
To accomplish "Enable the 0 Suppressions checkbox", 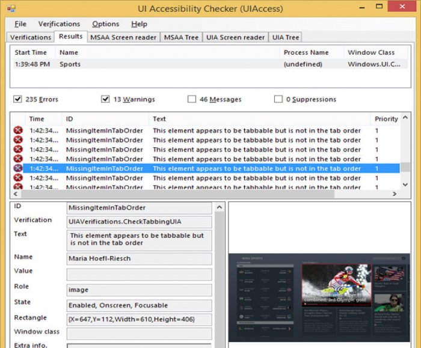I will 278,99.
